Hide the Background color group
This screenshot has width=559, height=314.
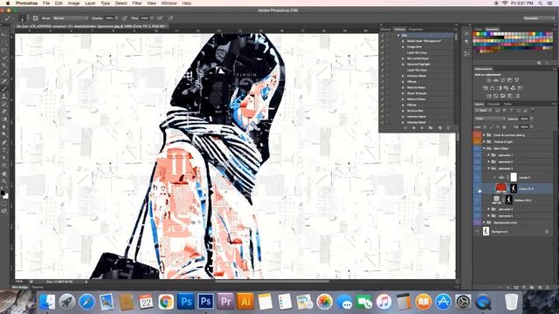click(477, 222)
